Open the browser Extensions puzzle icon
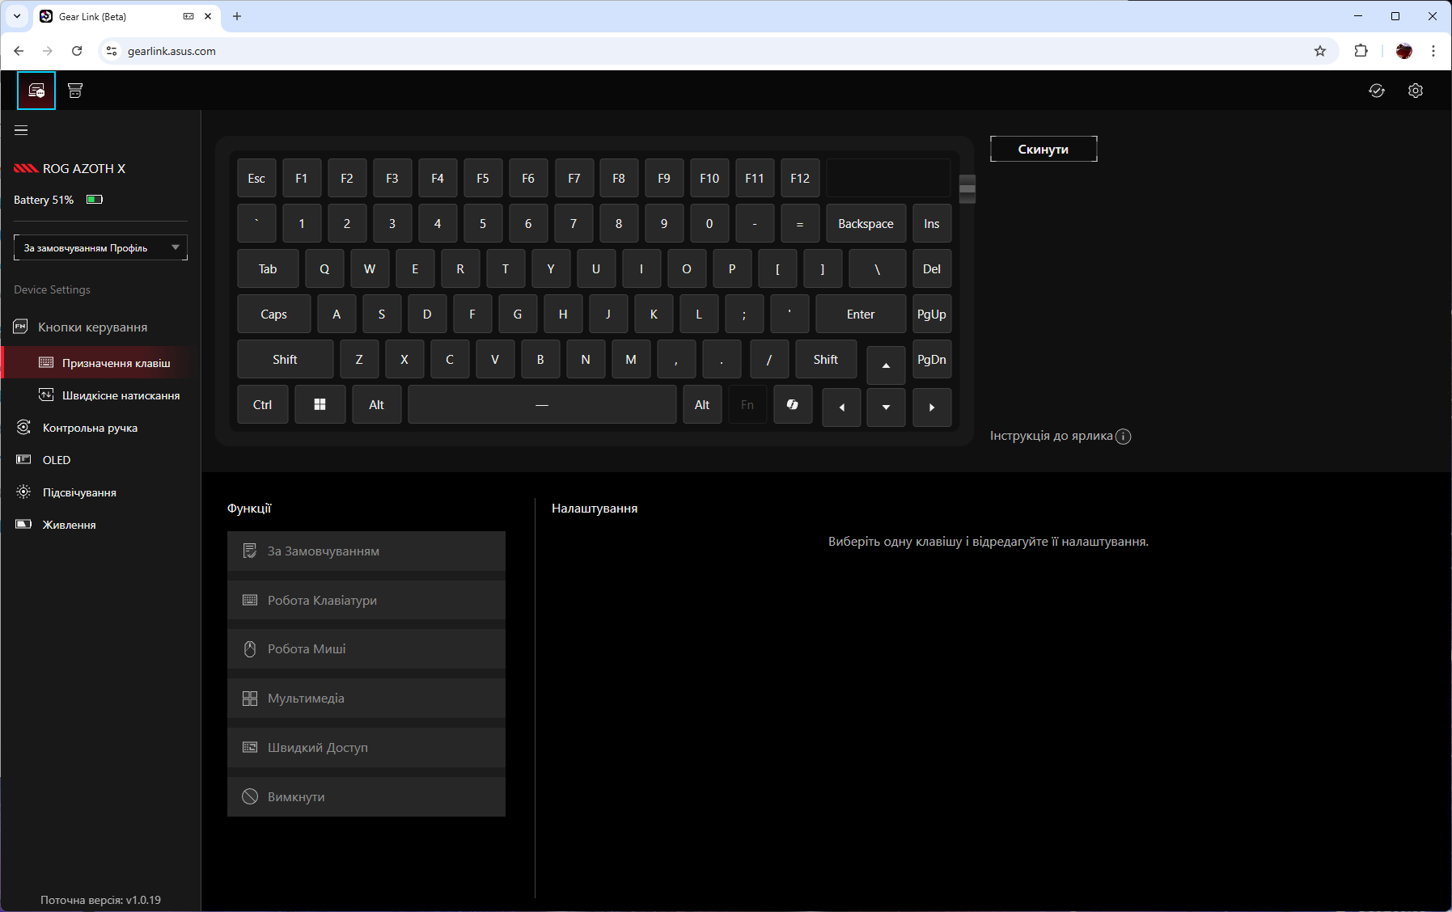The width and height of the screenshot is (1452, 912). coord(1361,51)
